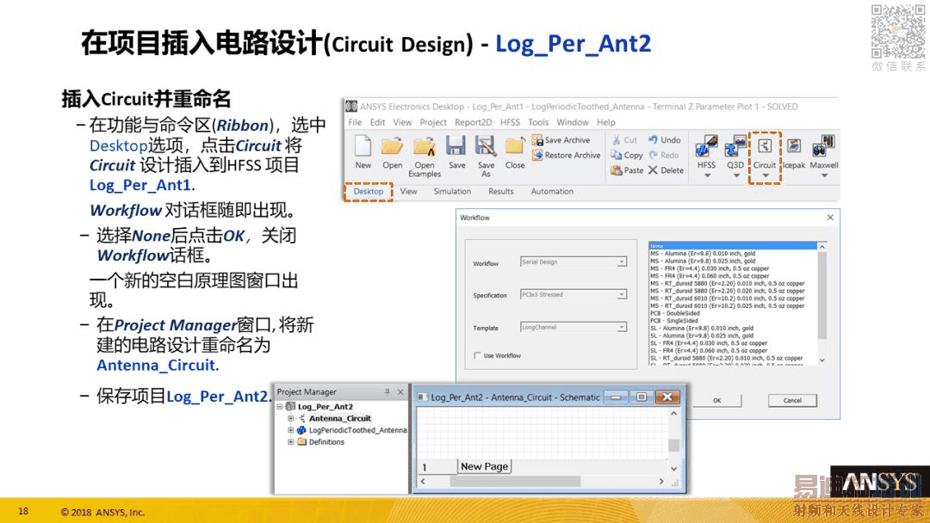Click Cancel in the Workflow dialog
The image size is (930, 523).
[x=792, y=400]
